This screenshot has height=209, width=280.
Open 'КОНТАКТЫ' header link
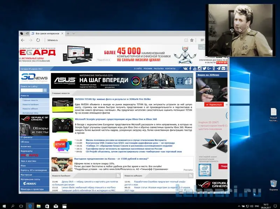tap(170, 69)
